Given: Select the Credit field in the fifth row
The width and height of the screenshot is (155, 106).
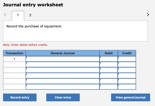Looking at the screenshot, I should point(127,81).
